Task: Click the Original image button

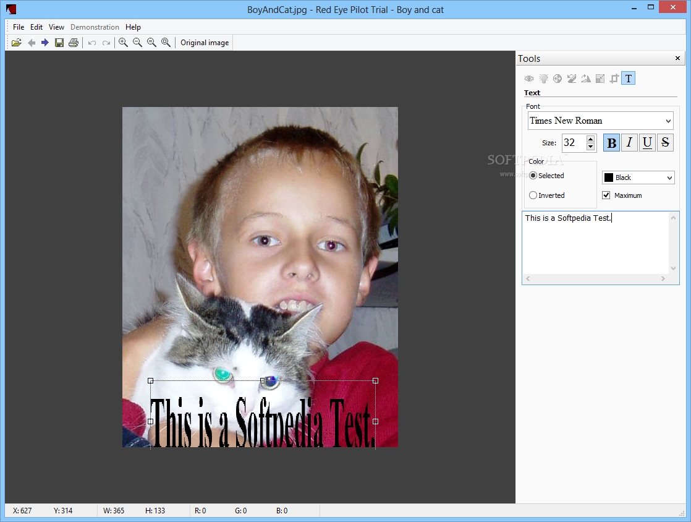Action: pos(205,43)
